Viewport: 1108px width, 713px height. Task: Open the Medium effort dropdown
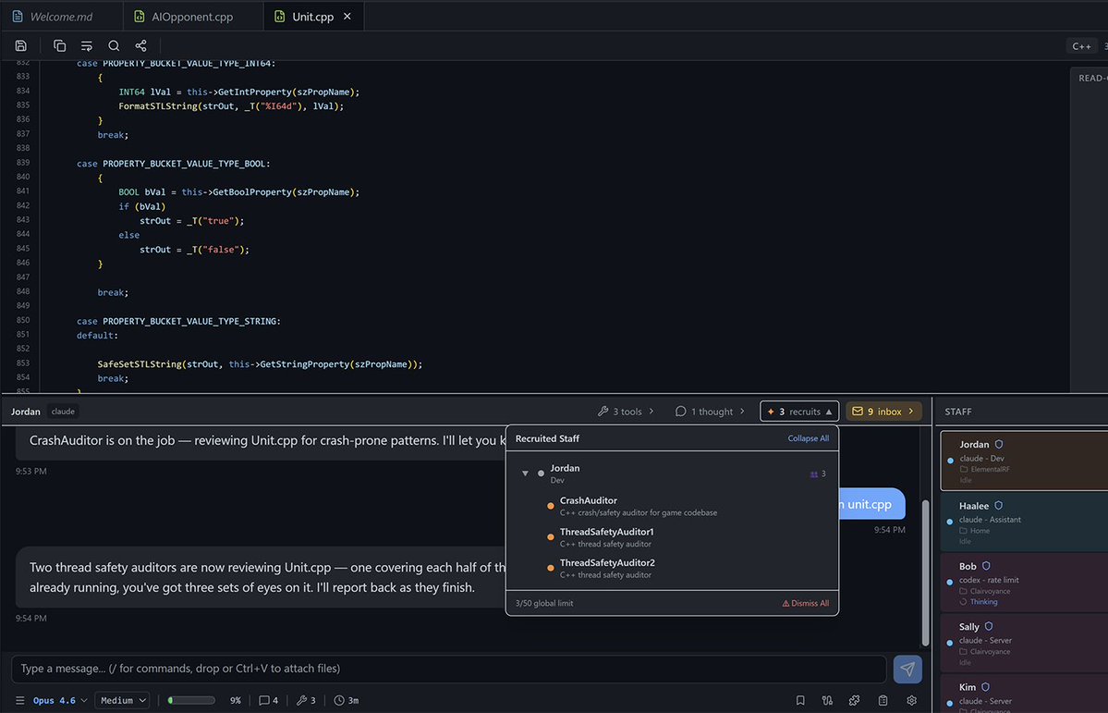122,700
